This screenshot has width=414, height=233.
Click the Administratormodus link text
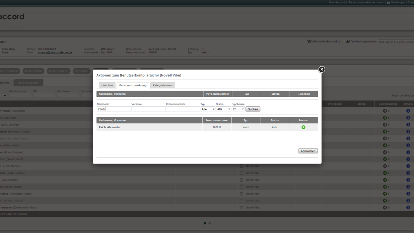coord(326,41)
